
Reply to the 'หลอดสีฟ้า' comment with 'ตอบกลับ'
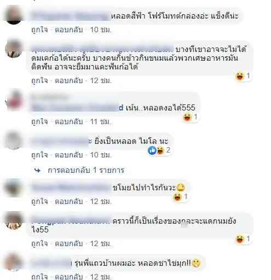pyautogui.click(x=69, y=30)
